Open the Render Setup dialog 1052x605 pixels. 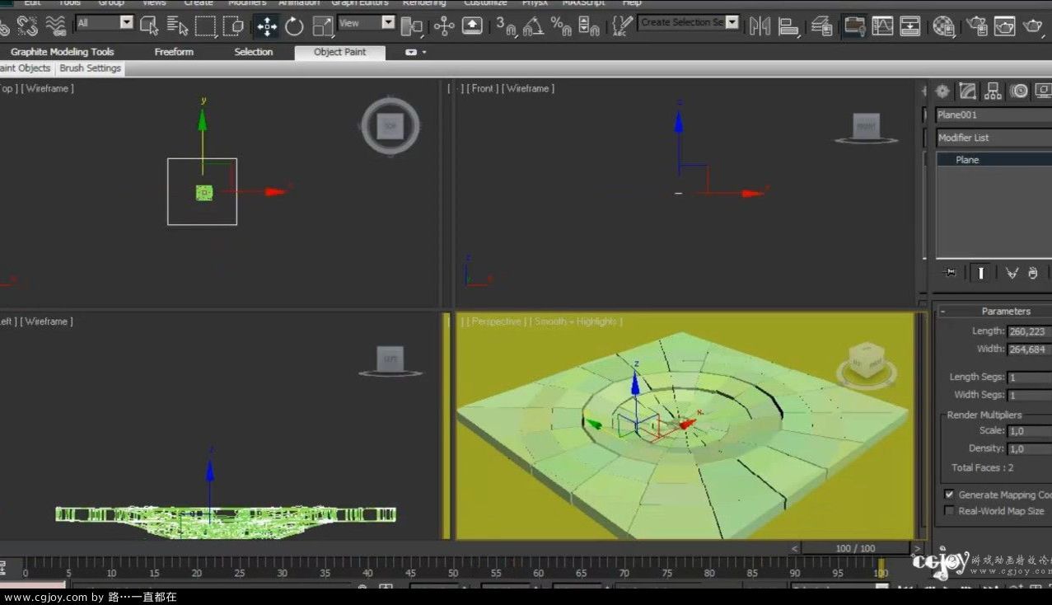(x=977, y=26)
